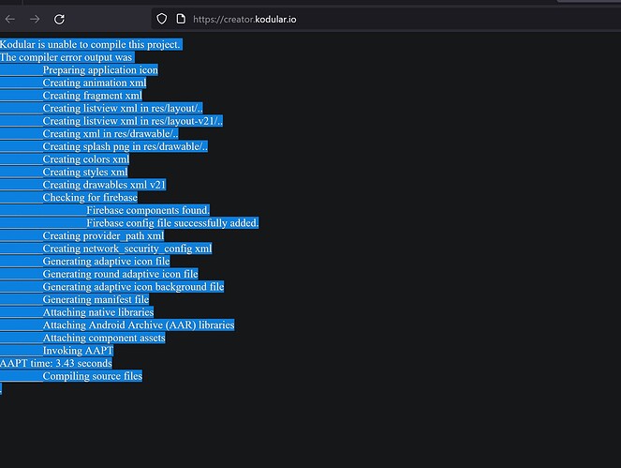Click 'Attaching component assets' line
Image resolution: width=621 pixels, height=468 pixels.
(x=104, y=338)
